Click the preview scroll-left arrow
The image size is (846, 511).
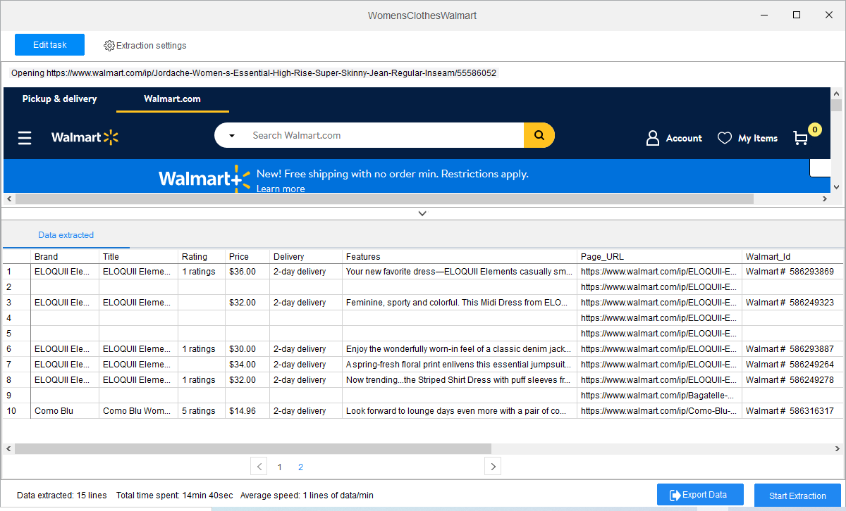point(9,199)
